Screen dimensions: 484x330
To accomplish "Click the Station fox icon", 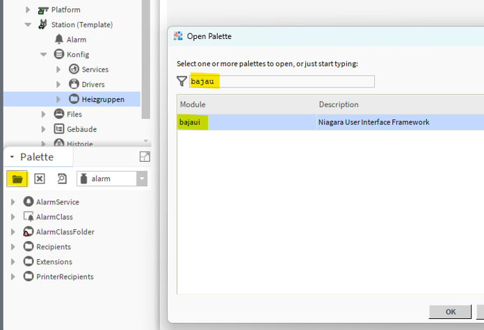I will (42, 24).
